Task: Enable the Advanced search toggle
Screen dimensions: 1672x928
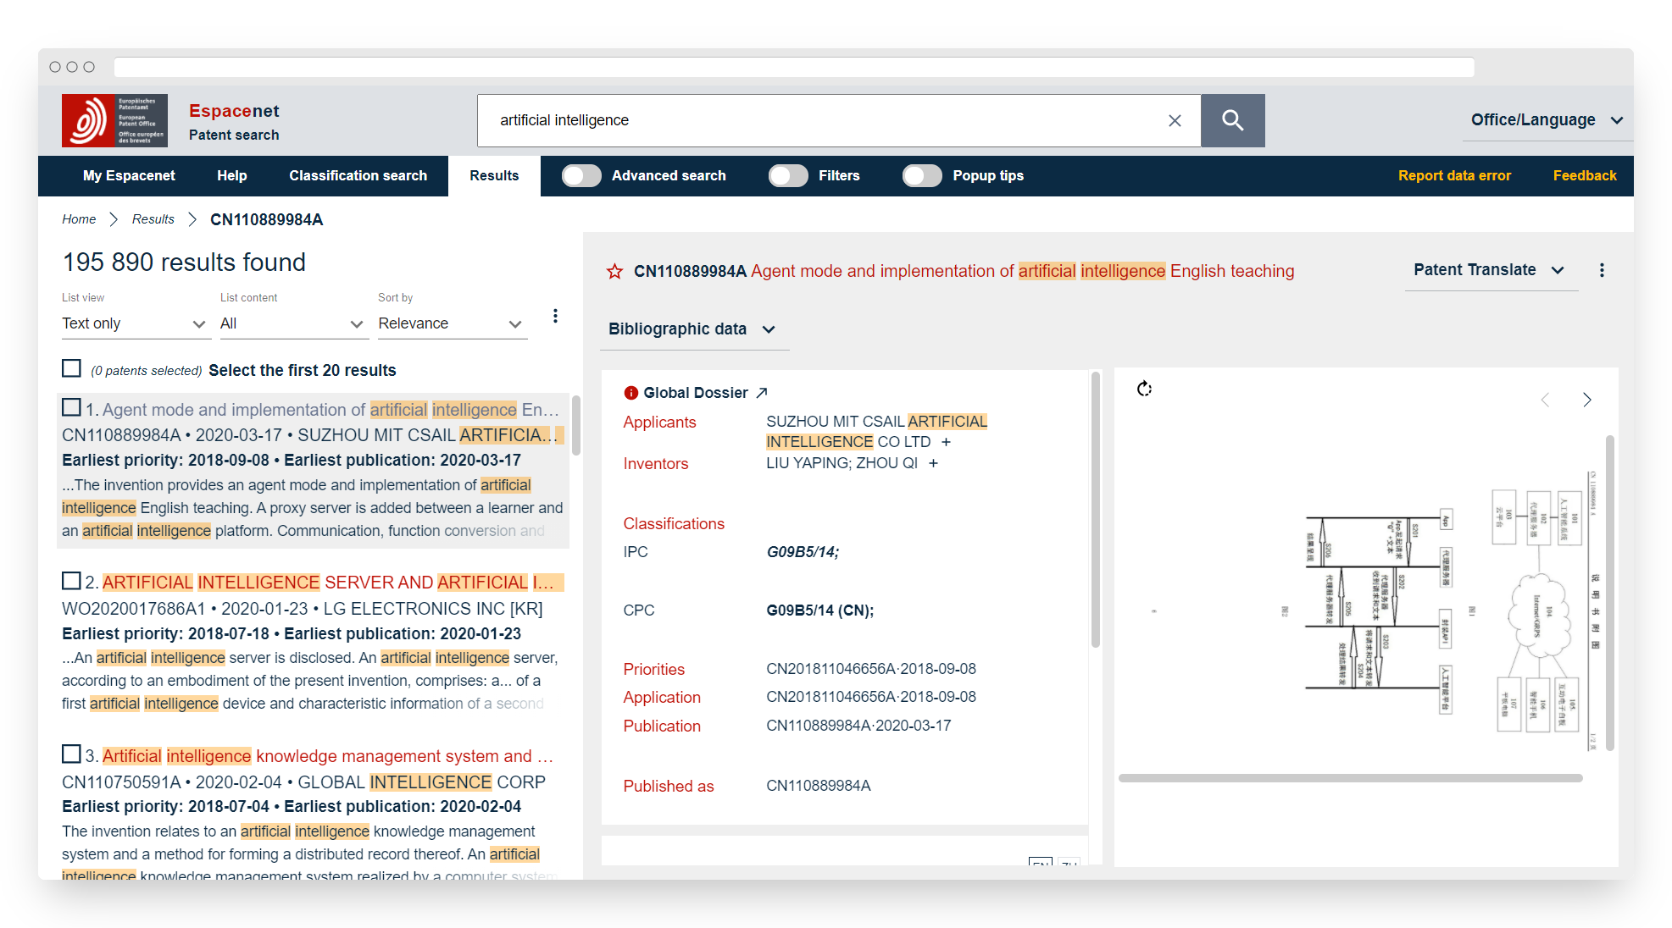Action: [x=581, y=176]
